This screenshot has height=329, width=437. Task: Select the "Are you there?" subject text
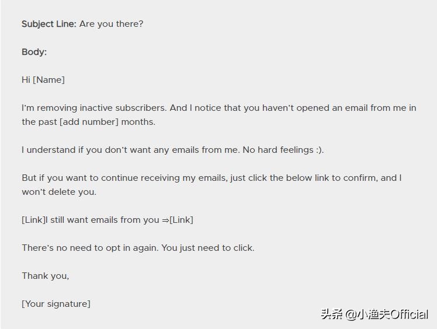coord(111,24)
